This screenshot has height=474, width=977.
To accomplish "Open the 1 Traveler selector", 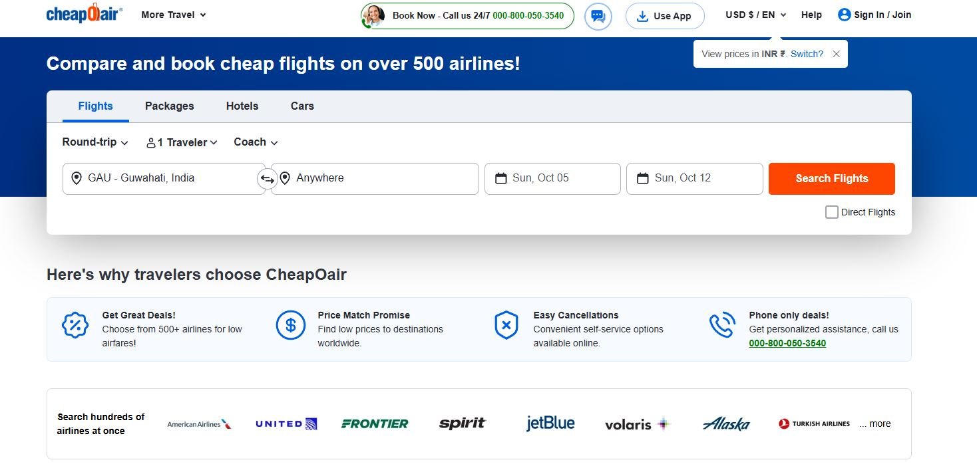I will tap(182, 142).
